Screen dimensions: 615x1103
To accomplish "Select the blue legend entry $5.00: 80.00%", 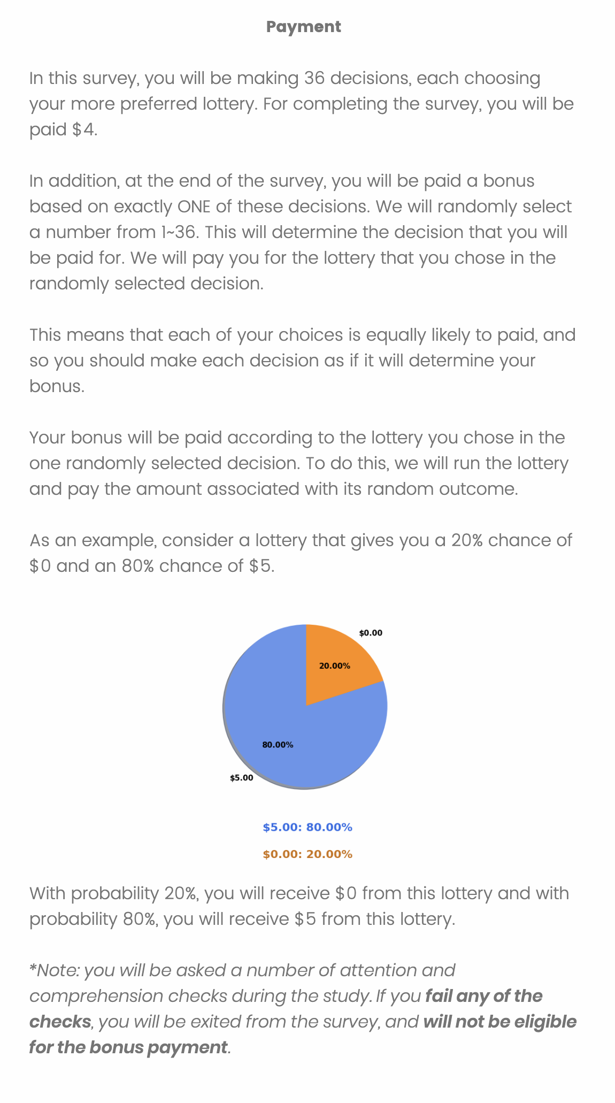I will (x=307, y=828).
